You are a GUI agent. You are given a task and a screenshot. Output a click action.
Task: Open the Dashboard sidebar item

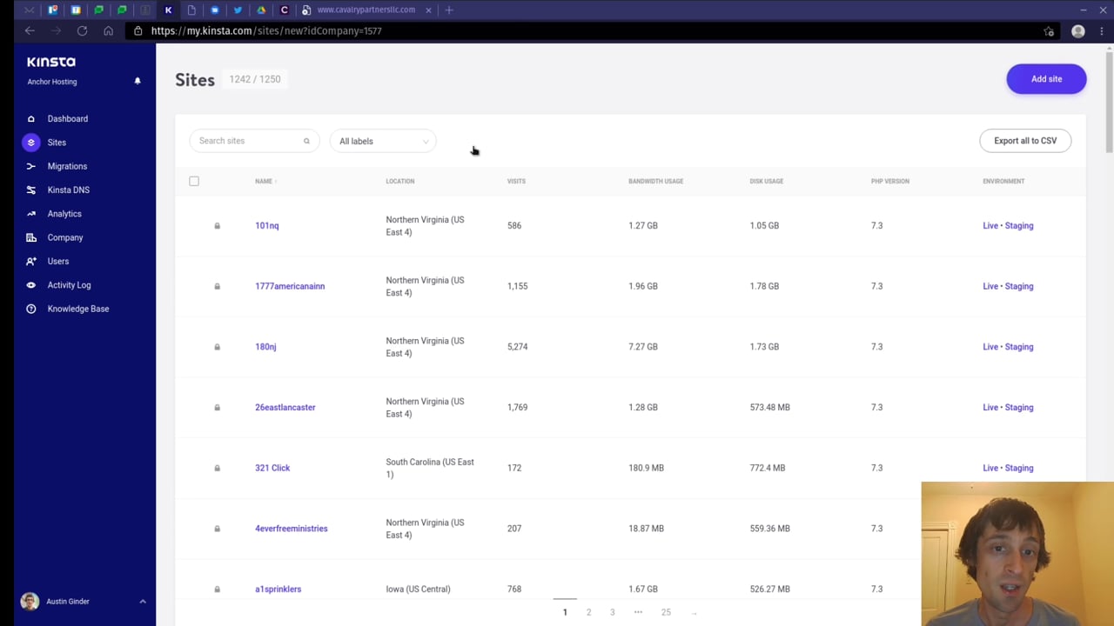[67, 119]
